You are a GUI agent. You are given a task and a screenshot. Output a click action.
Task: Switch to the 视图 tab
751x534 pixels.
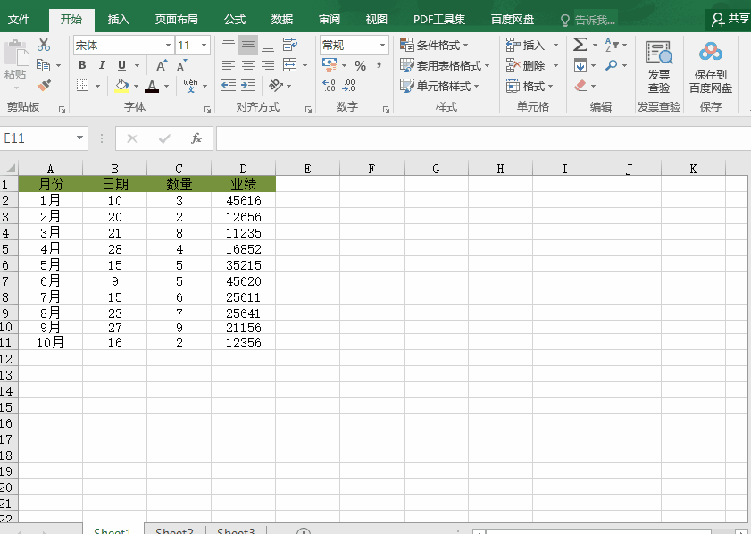(x=376, y=19)
